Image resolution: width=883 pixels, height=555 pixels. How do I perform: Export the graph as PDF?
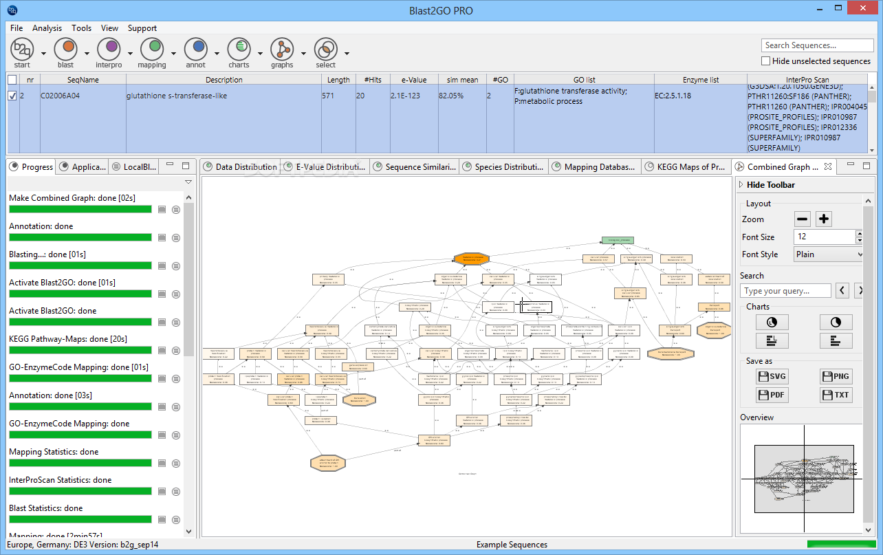pos(772,395)
